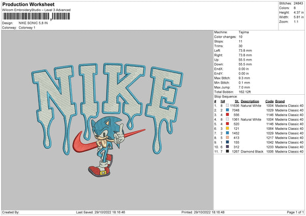This screenshot has height=216, width=306.
Task: Select 'Wilcom EmbroideryStudio – Level 3 Advanced' text
Action: tap(36, 10)
